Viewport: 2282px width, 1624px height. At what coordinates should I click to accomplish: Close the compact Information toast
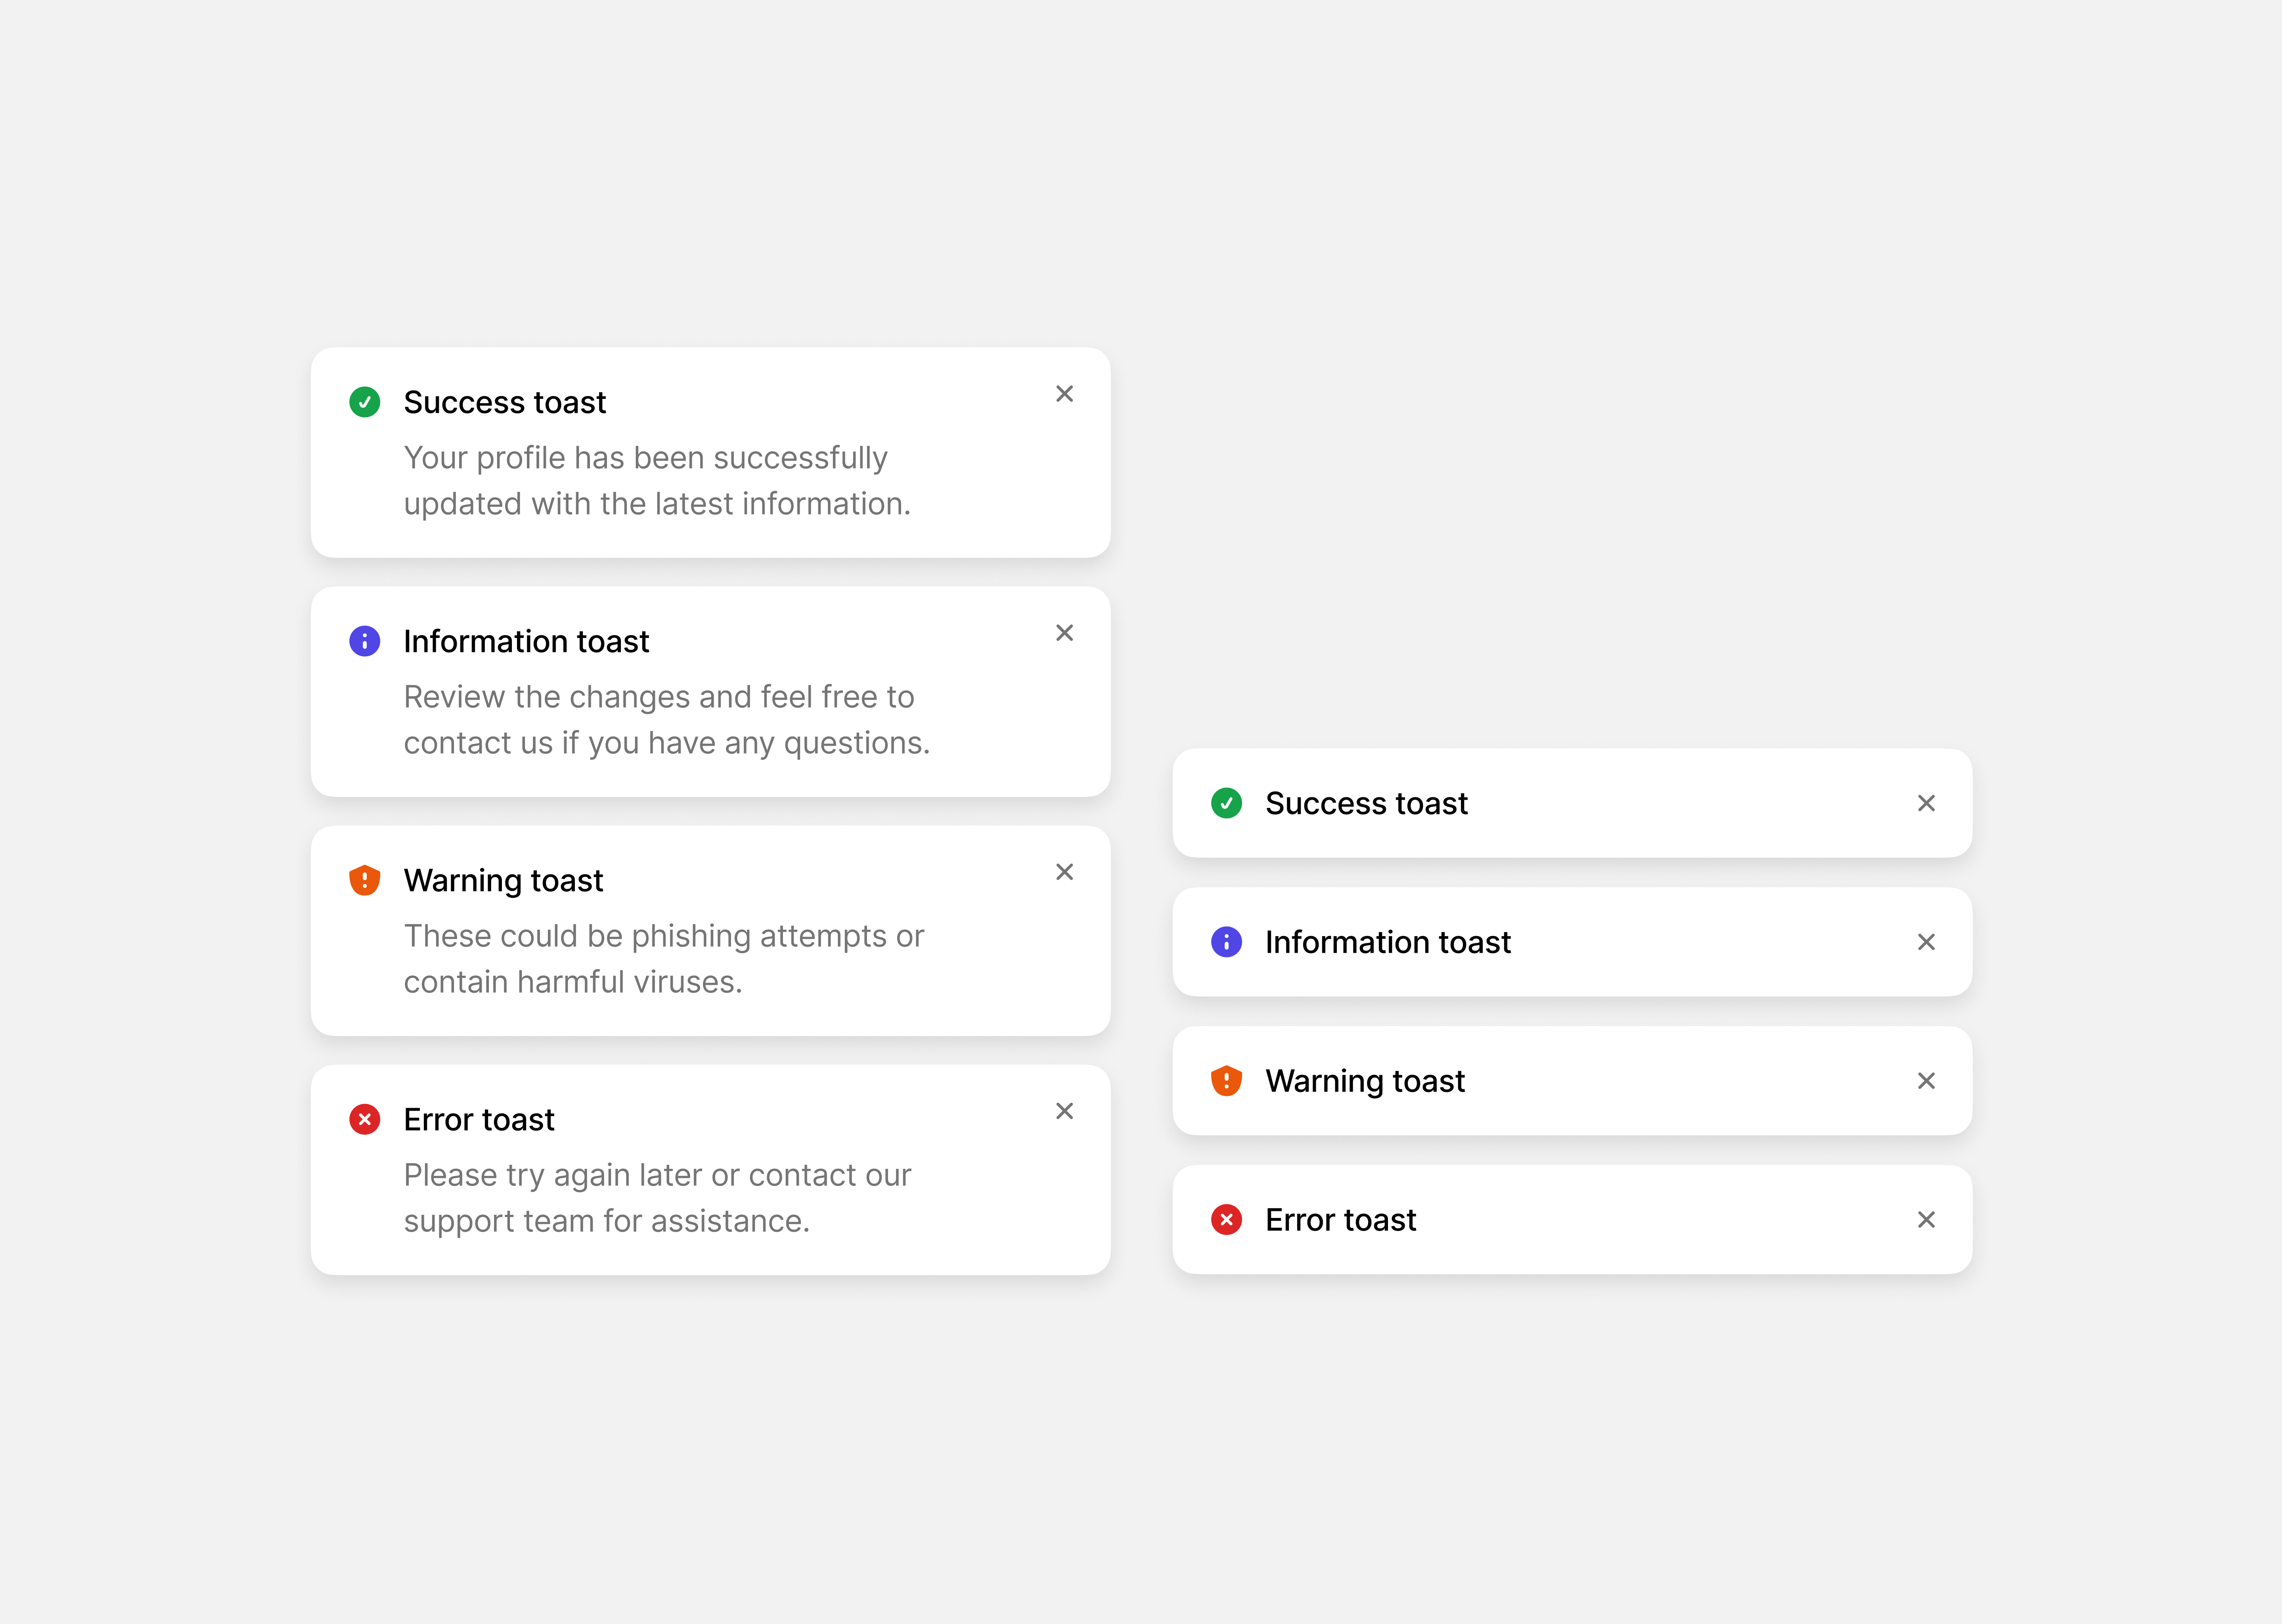pyautogui.click(x=1926, y=942)
